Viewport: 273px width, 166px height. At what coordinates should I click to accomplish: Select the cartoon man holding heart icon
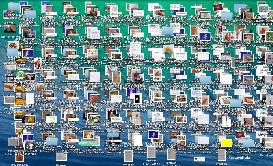(x=38, y=64)
